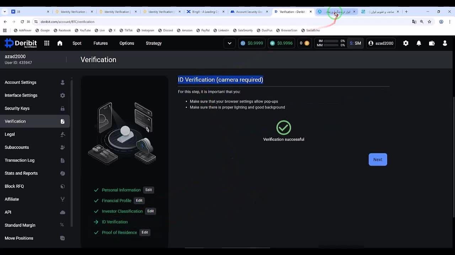The image size is (455, 255).
Task: Go to the Deribit home icon
Action: [60, 43]
